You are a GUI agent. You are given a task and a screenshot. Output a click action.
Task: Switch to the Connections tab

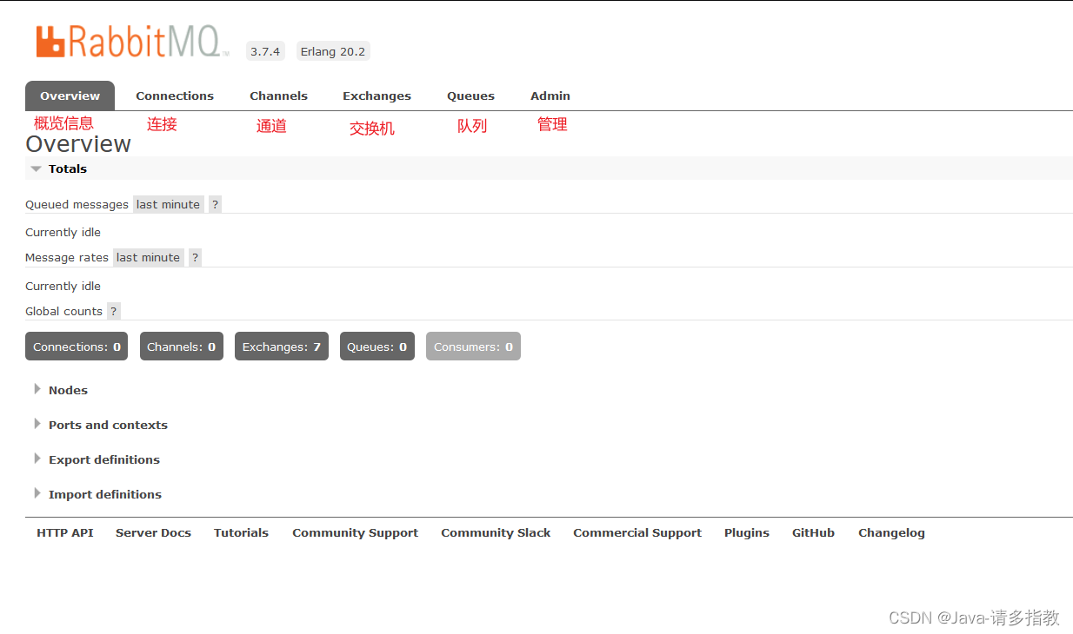pos(175,96)
